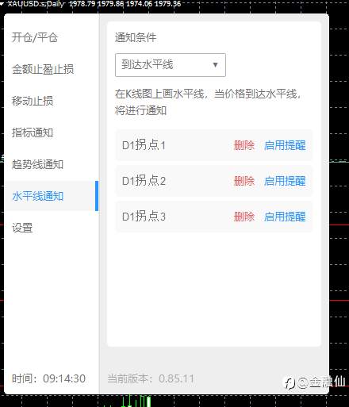Click the dropdown arrow of 通知条件
Image resolution: width=349 pixels, height=407 pixels.
(215, 65)
